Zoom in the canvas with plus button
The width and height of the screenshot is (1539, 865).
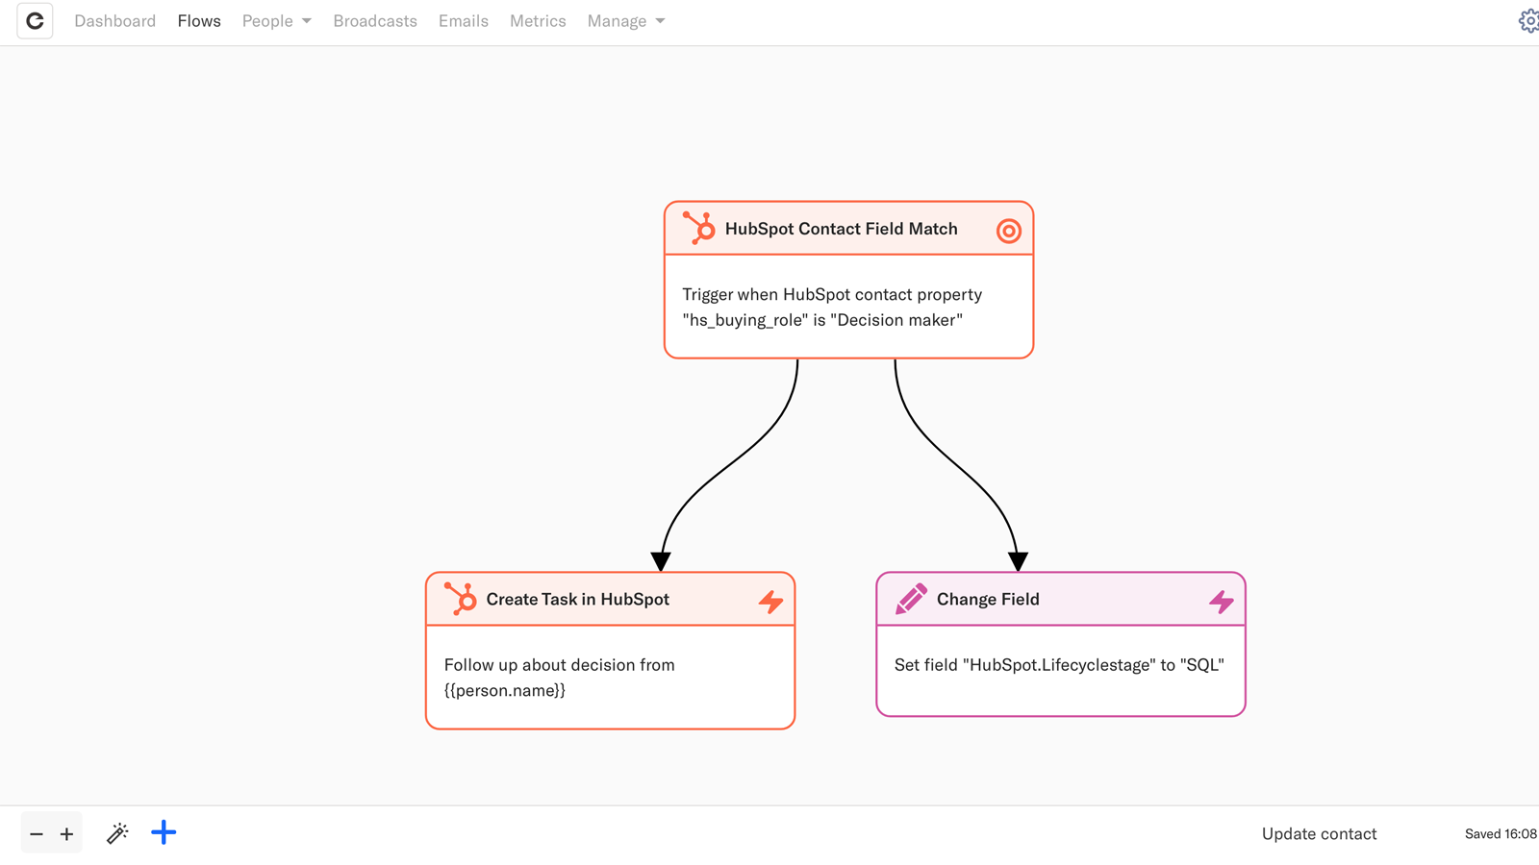(66, 834)
